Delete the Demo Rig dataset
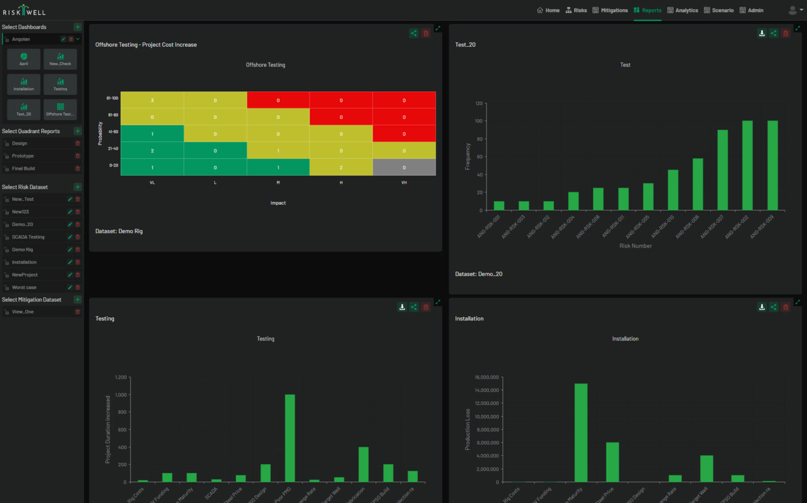Viewport: 807px width, 503px height. coord(78,250)
